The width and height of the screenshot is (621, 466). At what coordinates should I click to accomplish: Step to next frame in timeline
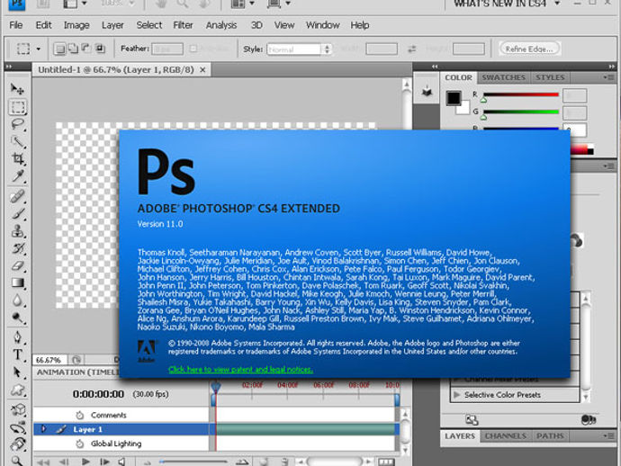click(104, 462)
